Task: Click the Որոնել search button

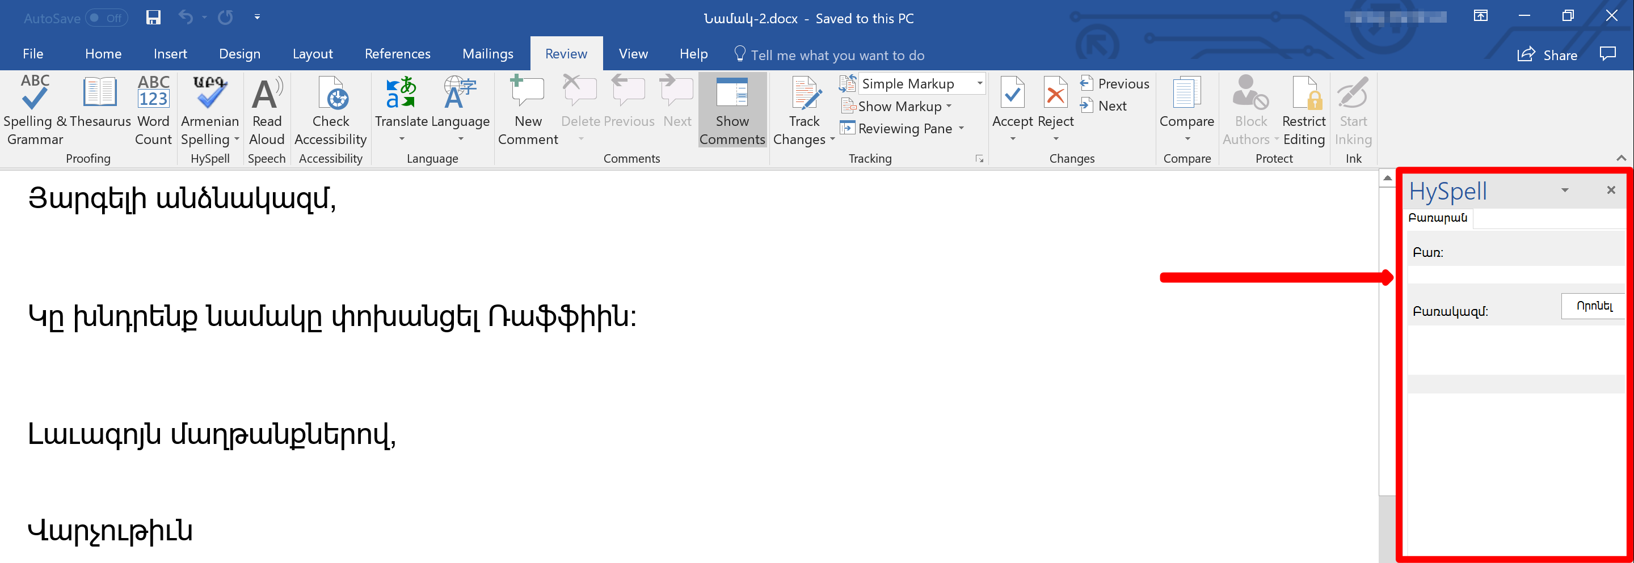Action: [x=1593, y=306]
